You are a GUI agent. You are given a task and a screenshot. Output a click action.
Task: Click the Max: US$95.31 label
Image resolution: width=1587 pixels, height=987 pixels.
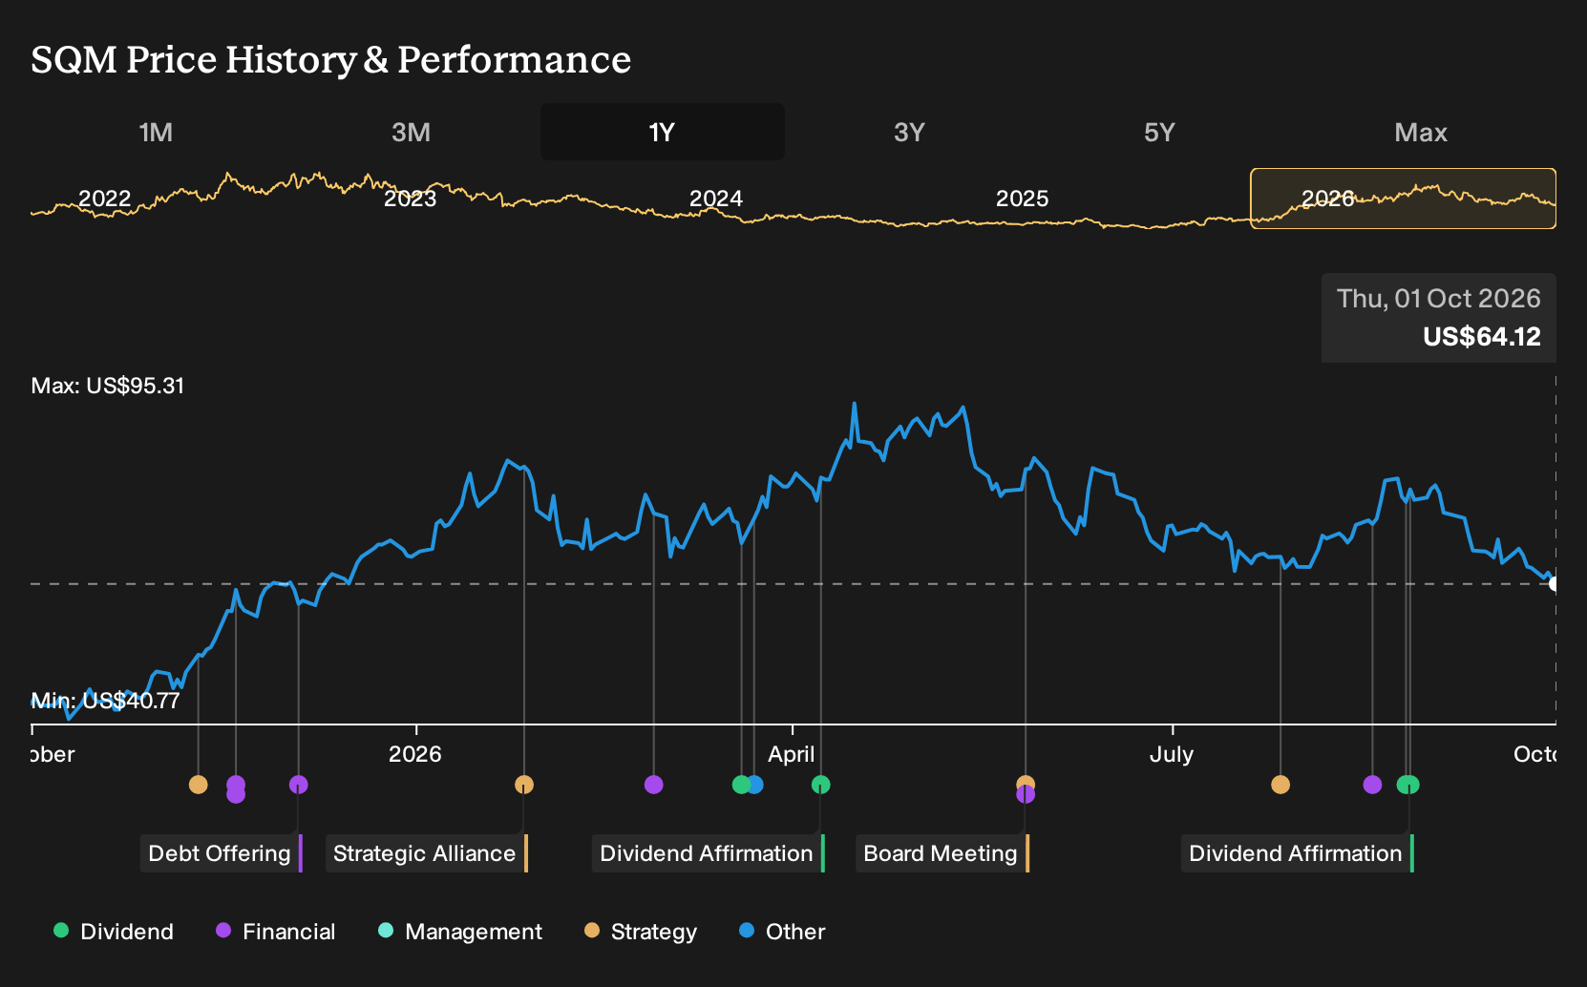click(x=108, y=386)
